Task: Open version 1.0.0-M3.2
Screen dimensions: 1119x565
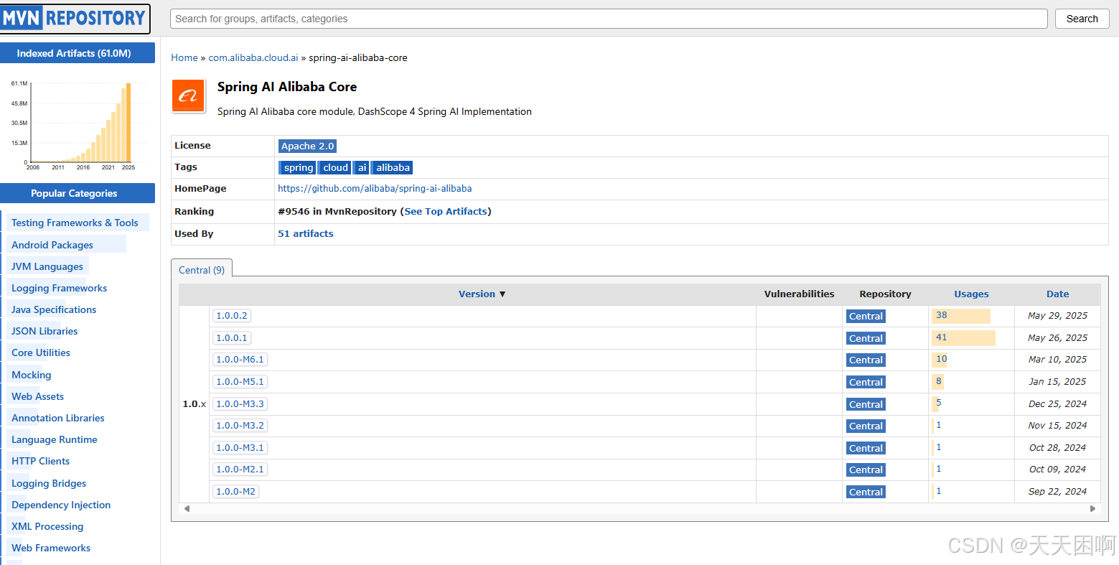Action: click(x=240, y=426)
